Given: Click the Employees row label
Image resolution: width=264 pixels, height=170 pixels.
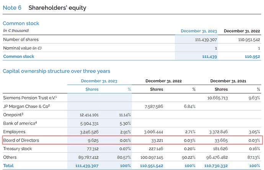Looking at the screenshot, I should coord(15,132).
